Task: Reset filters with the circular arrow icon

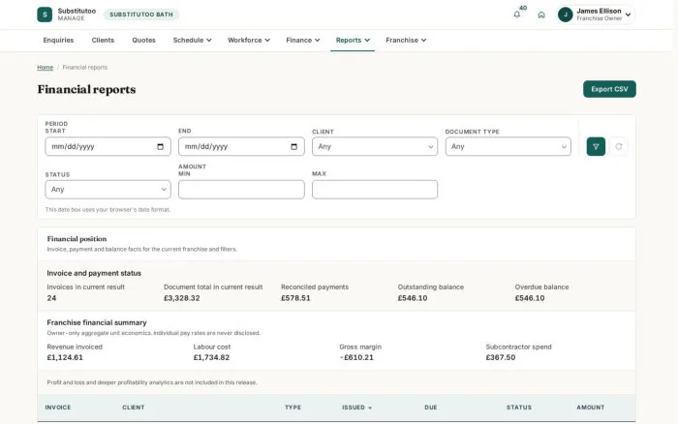Action: [619, 146]
